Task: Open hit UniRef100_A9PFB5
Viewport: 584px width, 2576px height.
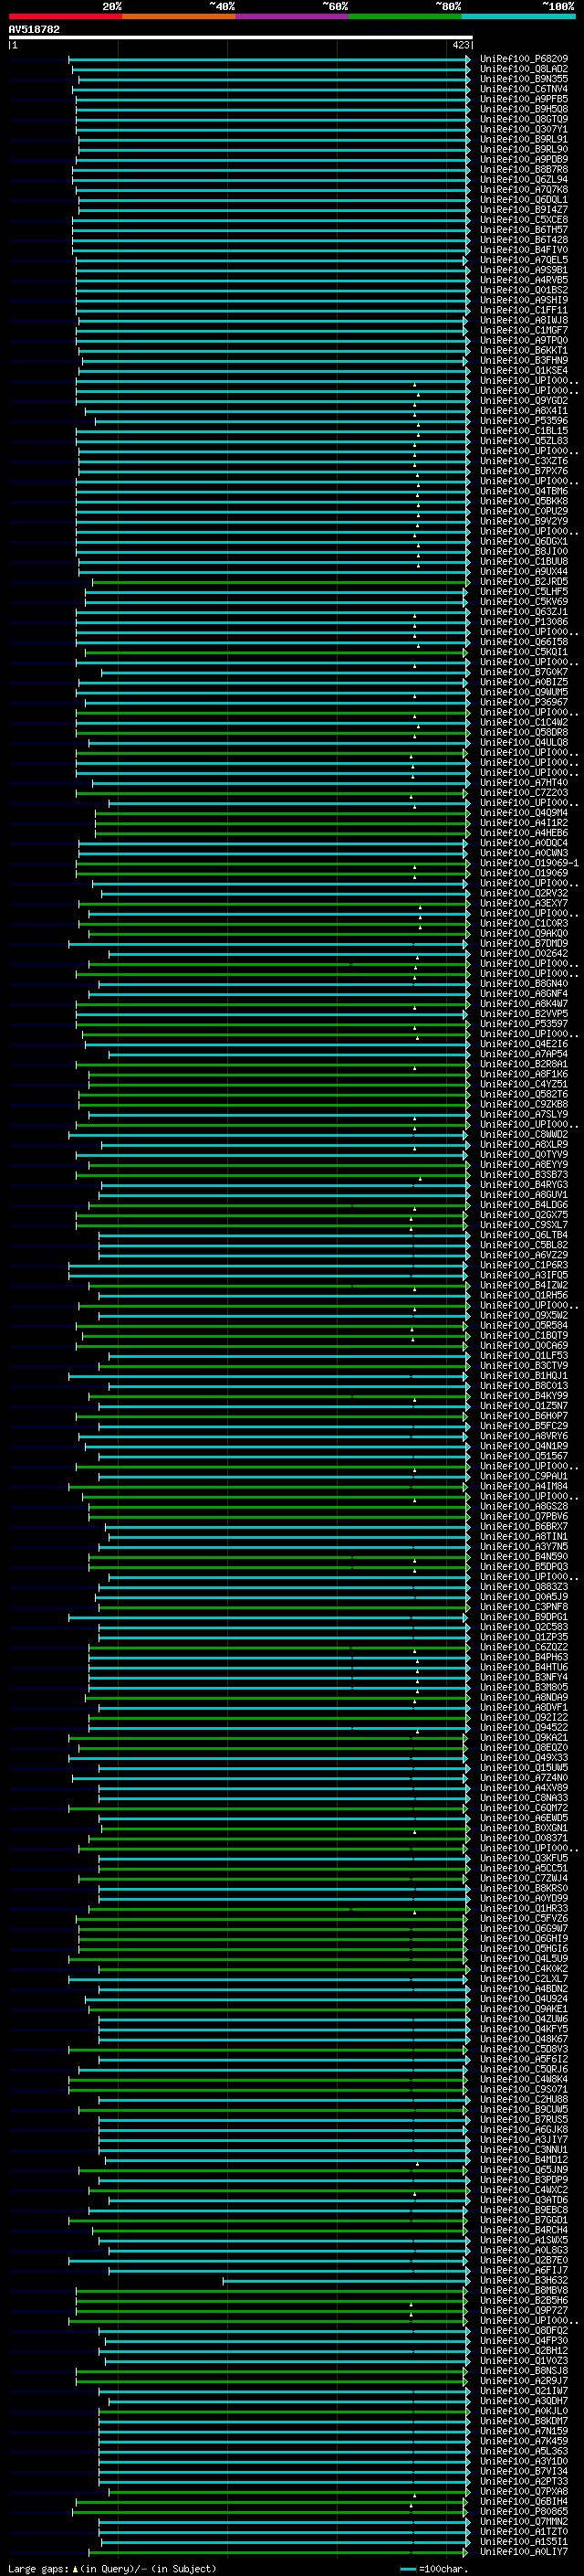Action: [x=523, y=99]
